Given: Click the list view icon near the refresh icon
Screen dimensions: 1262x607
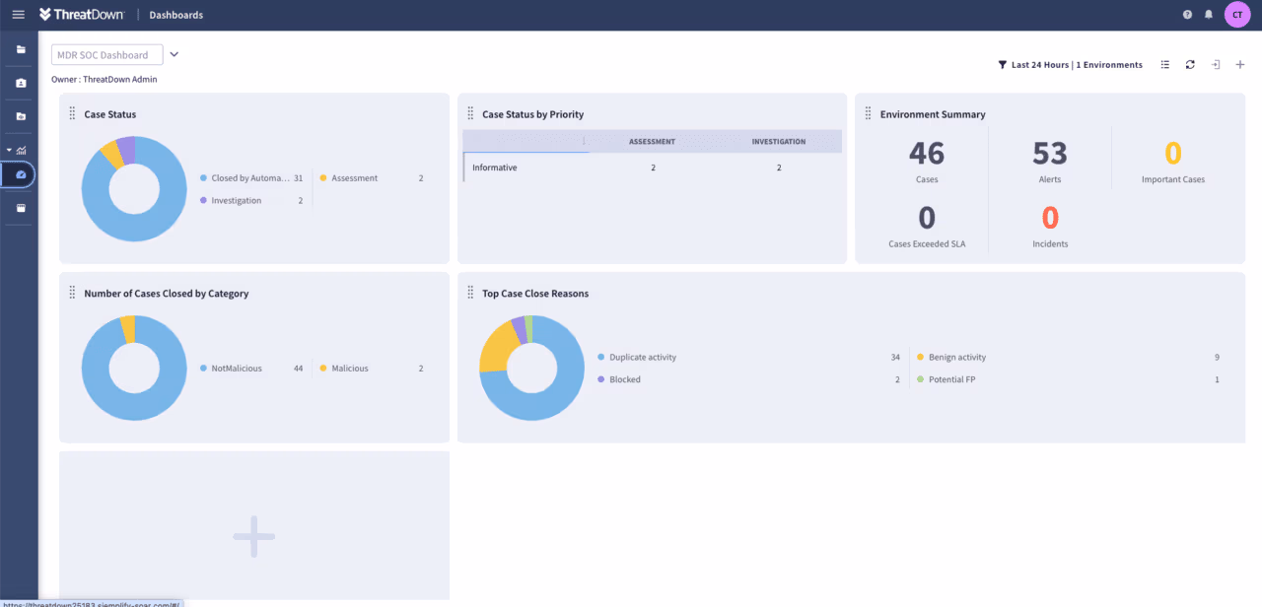Looking at the screenshot, I should click(1164, 64).
